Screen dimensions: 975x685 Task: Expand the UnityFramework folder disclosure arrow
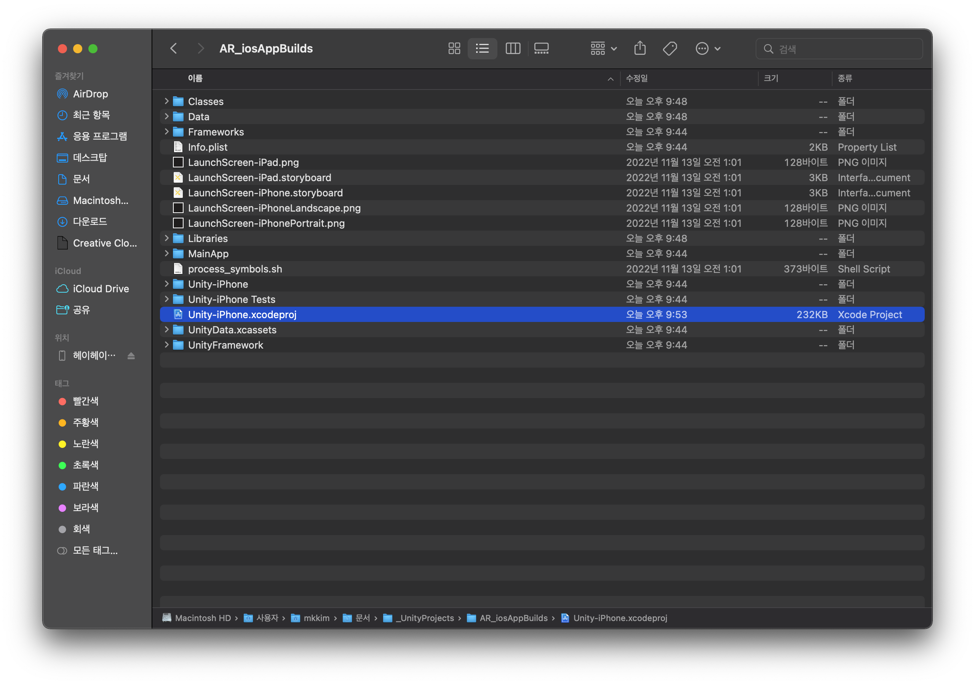tap(166, 345)
